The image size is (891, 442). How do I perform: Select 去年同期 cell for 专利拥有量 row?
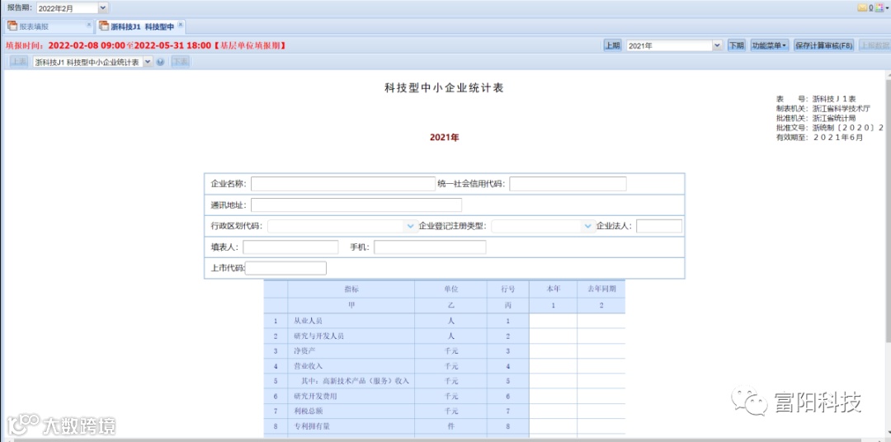pos(601,426)
